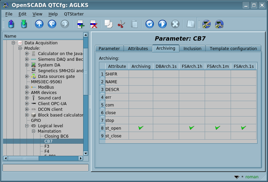The height and width of the screenshot is (182, 268).
Task: Click the delete item toolbar icon
Action: [x=94, y=24]
